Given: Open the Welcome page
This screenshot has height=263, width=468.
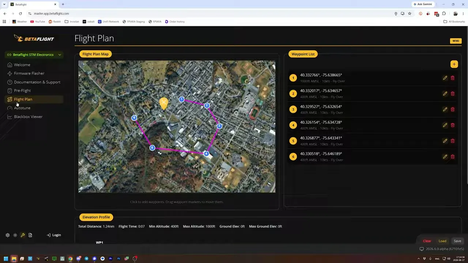Looking at the screenshot, I should tap(22, 65).
